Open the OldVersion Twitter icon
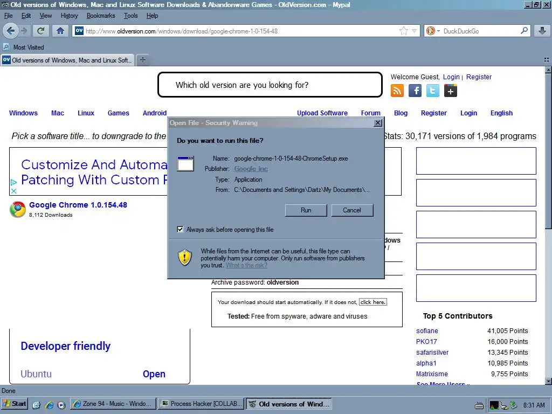Screen dimensions: 552x414 coord(433,91)
